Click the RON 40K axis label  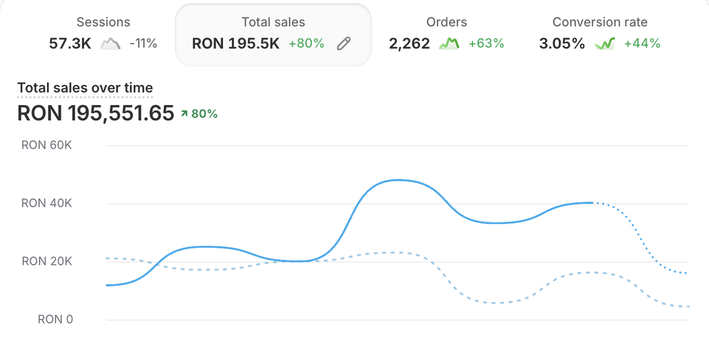pyautogui.click(x=47, y=203)
